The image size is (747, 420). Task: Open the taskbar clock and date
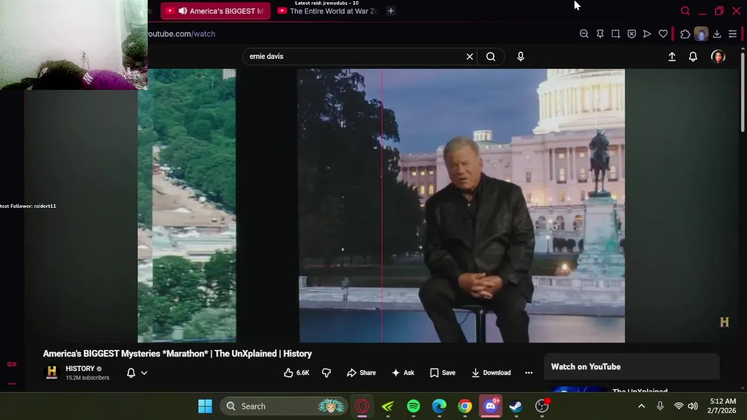[x=722, y=406]
